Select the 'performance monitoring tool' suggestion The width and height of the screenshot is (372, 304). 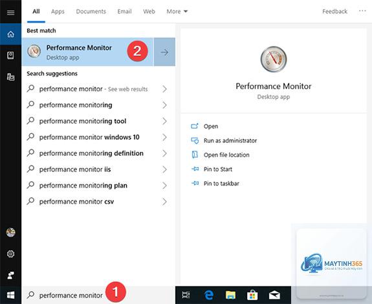pyautogui.click(x=83, y=121)
